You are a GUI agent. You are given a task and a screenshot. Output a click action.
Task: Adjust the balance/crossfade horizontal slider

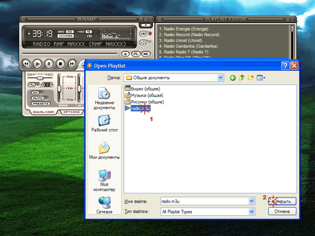coord(40,78)
